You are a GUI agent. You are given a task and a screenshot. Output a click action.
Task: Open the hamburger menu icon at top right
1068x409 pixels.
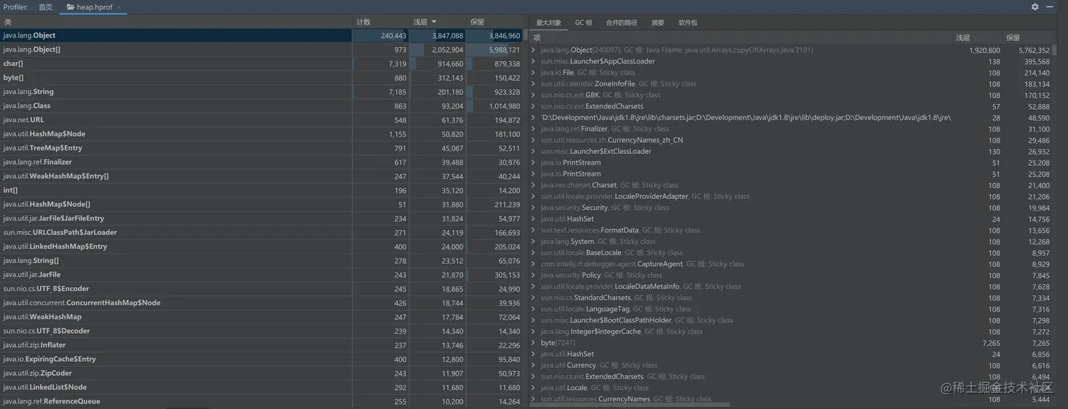coord(1049,6)
